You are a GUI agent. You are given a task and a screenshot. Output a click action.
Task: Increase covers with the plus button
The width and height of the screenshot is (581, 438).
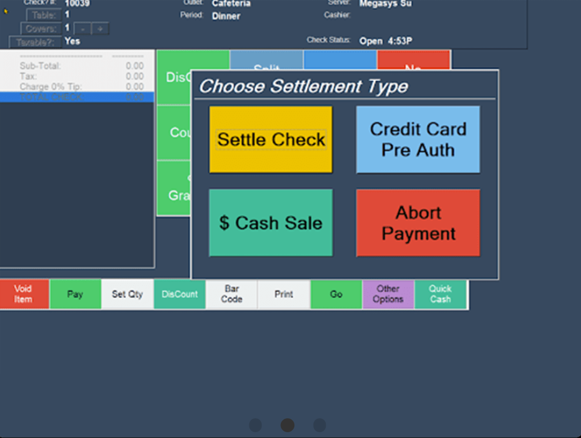[x=100, y=29]
